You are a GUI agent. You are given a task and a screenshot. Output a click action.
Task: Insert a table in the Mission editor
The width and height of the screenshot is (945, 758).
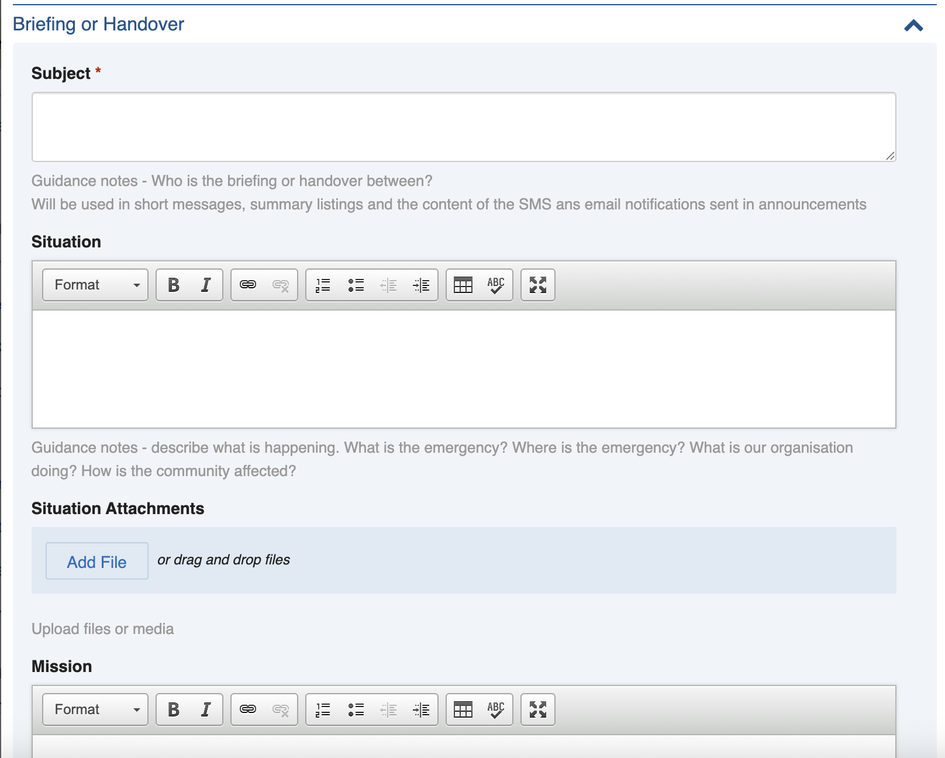(463, 709)
